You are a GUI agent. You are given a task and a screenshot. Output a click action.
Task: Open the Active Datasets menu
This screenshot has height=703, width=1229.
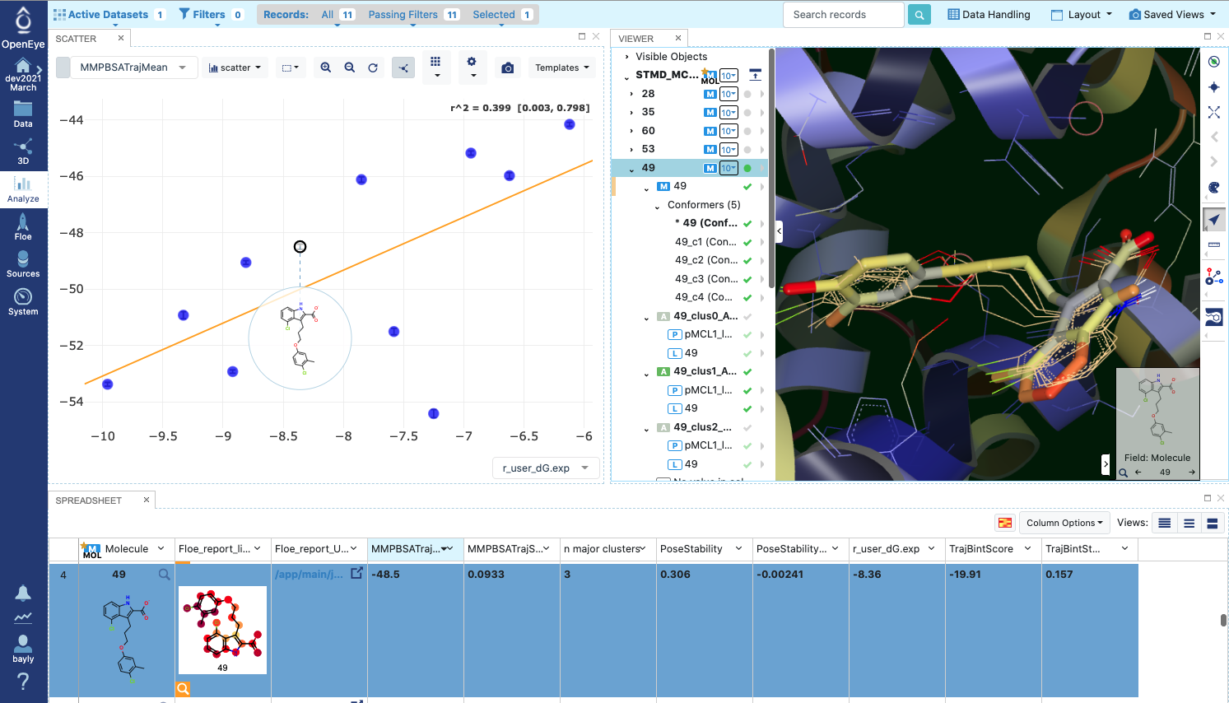coord(109,15)
